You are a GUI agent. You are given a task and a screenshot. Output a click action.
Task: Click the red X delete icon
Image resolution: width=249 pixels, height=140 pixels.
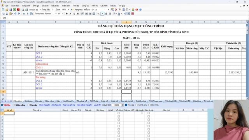point(116,10)
